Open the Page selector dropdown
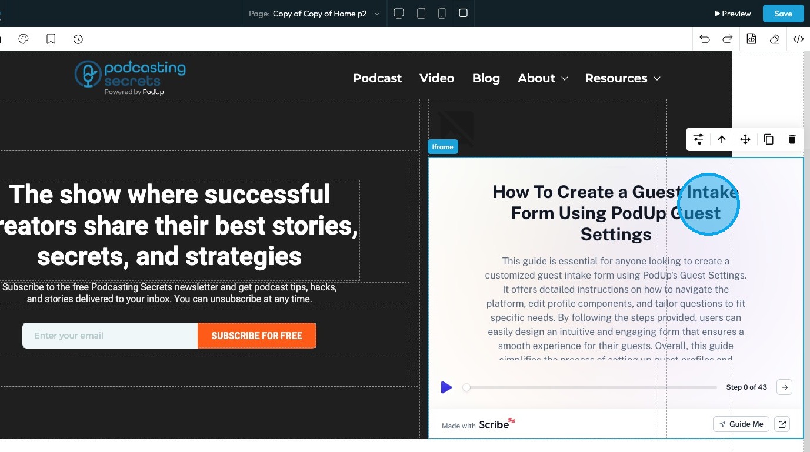810x452 pixels. click(314, 14)
